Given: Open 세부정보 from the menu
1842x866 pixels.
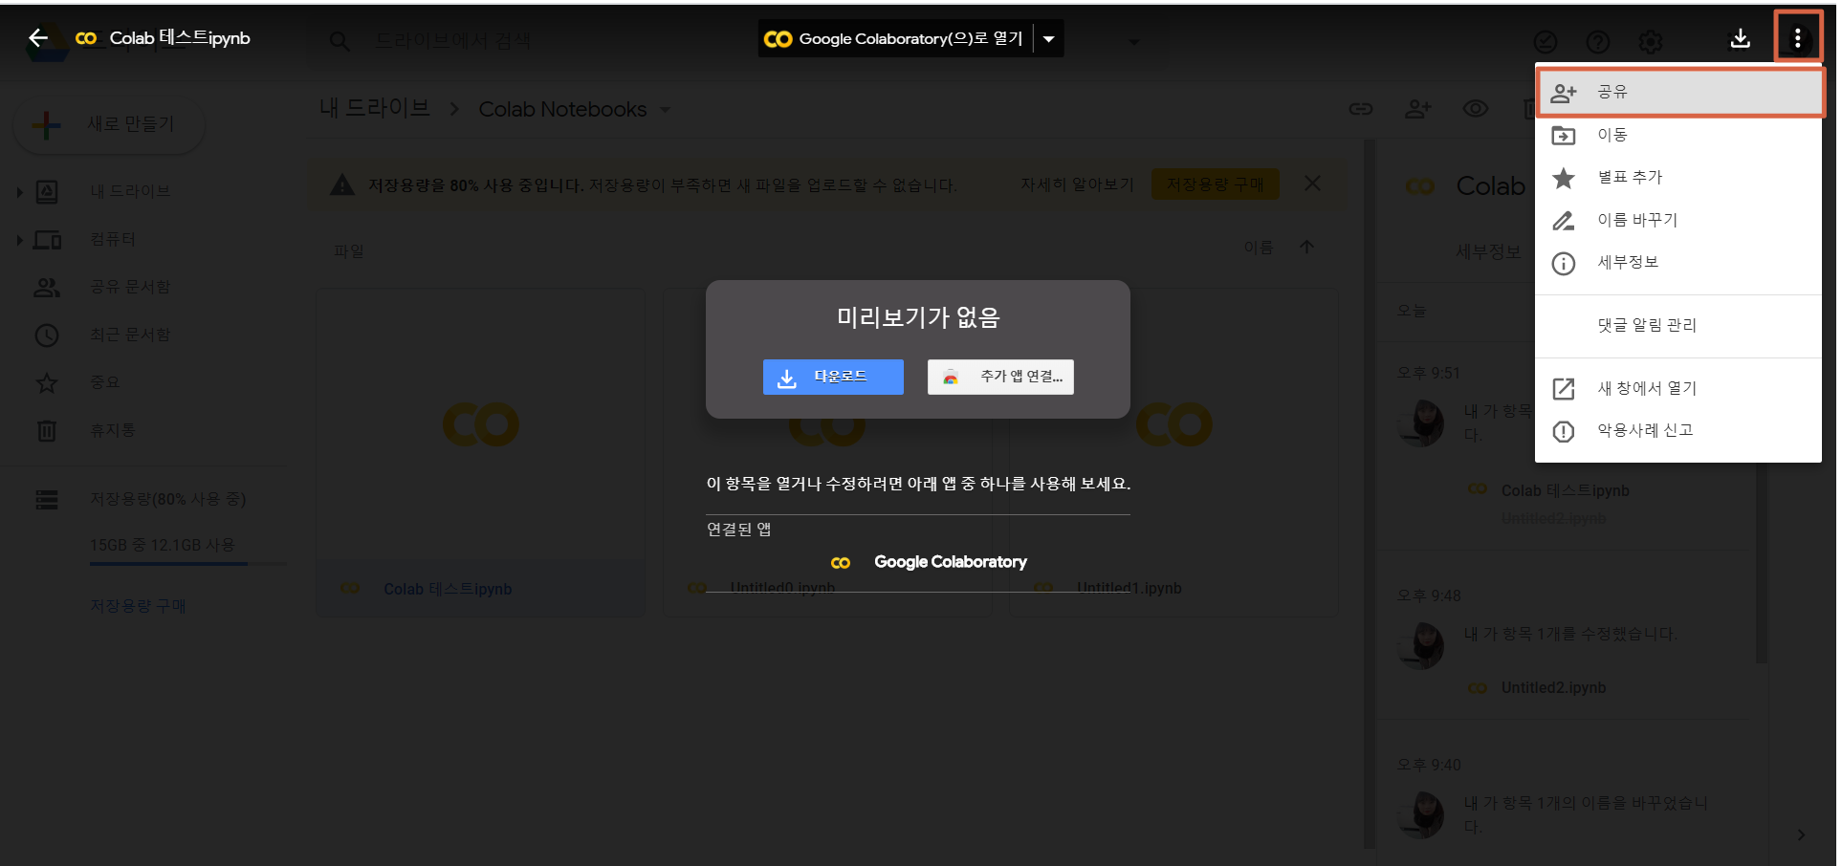Looking at the screenshot, I should [x=1679, y=262].
